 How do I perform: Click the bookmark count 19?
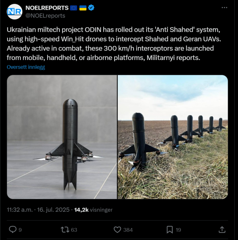tap(178, 230)
